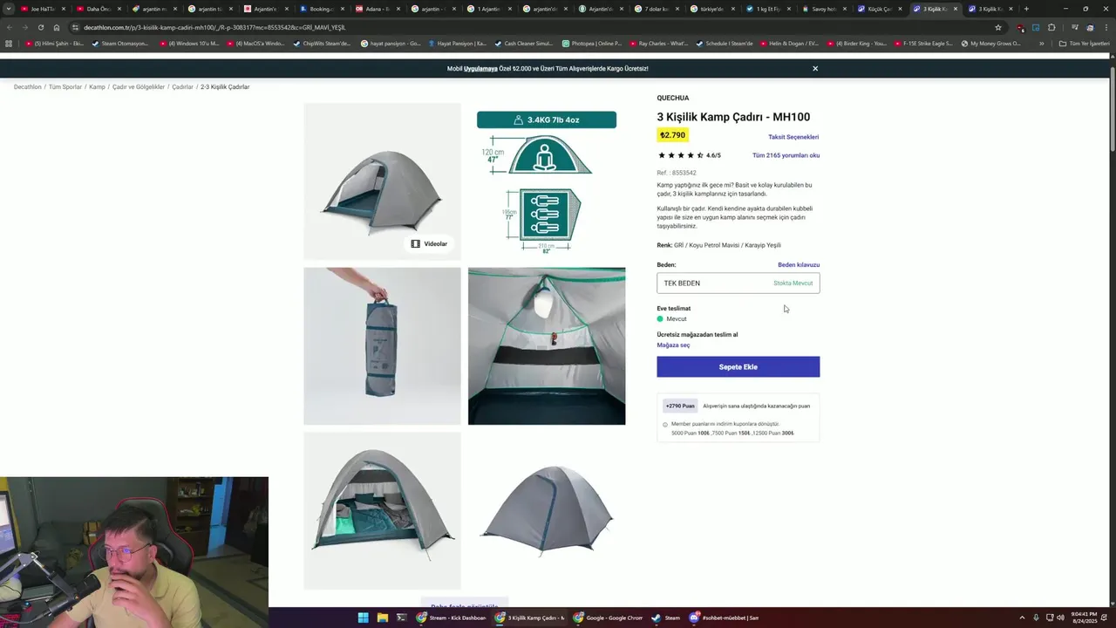Click the product price ₺2.790
The image size is (1116, 628).
tap(672, 135)
